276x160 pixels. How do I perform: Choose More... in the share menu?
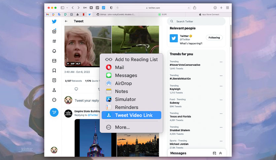131,127
